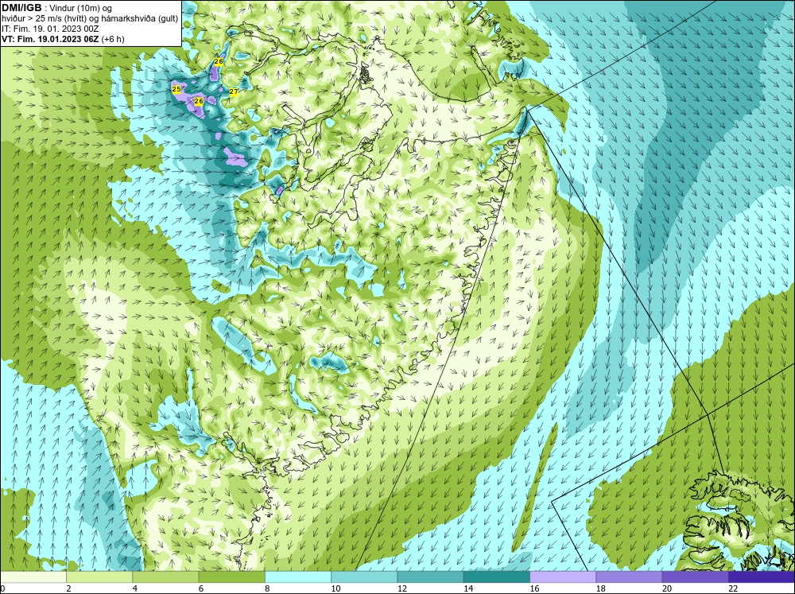795x594 pixels.
Task: Click the legend scale number 10
Action: point(335,588)
